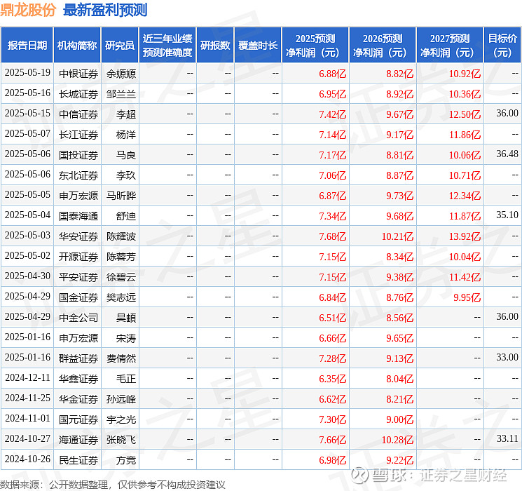The height and width of the screenshot is (491, 522).
Task: Select the 国元证券 cell
Action: [78, 419]
